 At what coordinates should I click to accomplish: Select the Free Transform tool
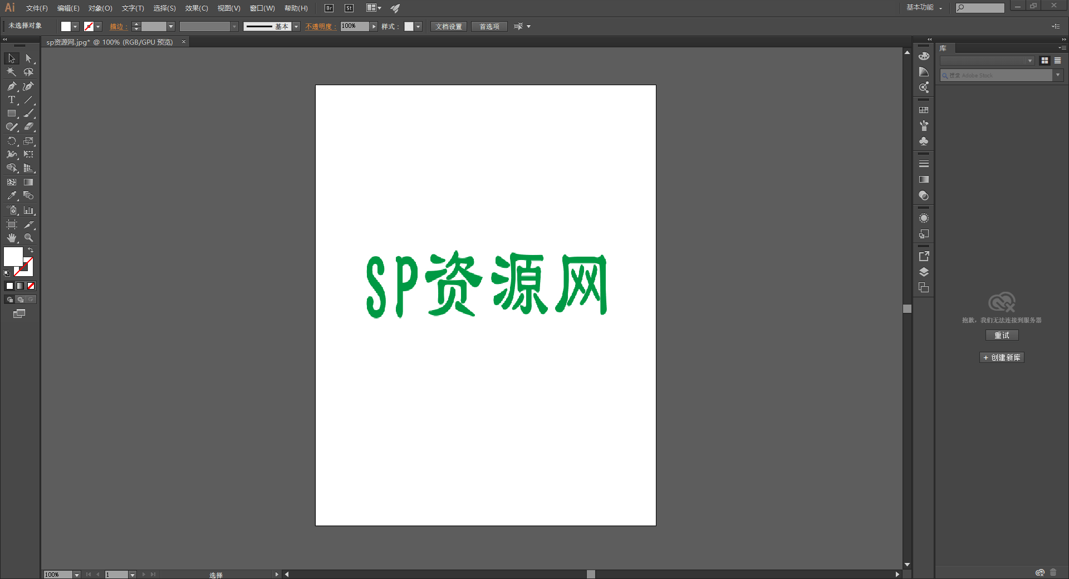pyautogui.click(x=29, y=154)
